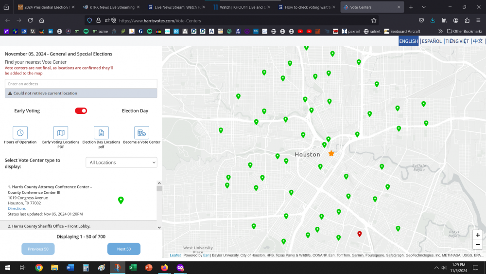Screen dimensions: 486x274
Task: Click the red location pin on map
Action: pyautogui.click(x=360, y=234)
